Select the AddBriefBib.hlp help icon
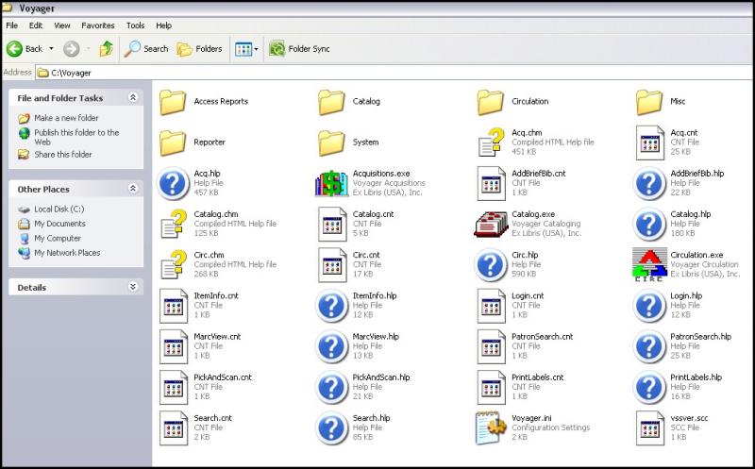Image resolution: width=755 pixels, height=469 pixels. [649, 183]
